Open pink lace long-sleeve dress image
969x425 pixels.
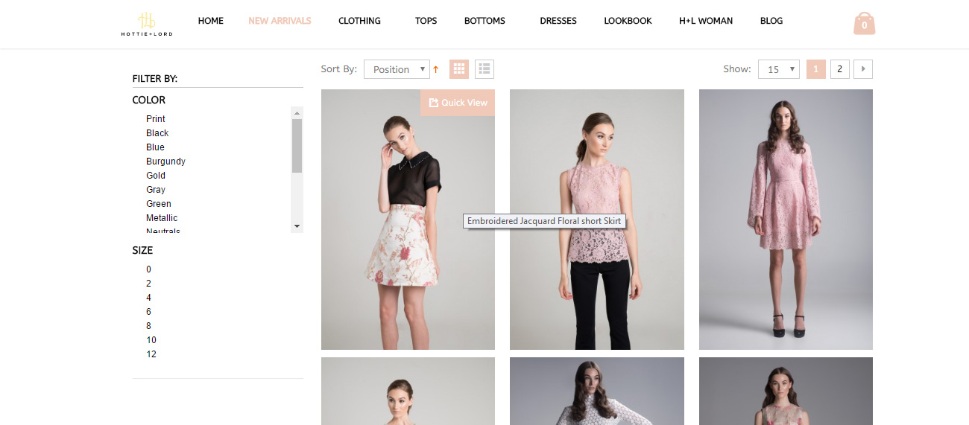(786, 220)
